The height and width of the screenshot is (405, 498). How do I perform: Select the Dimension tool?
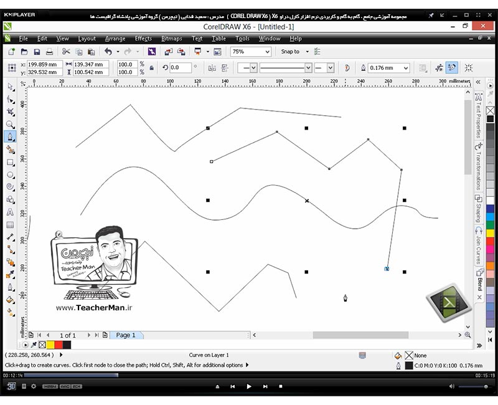point(10,237)
